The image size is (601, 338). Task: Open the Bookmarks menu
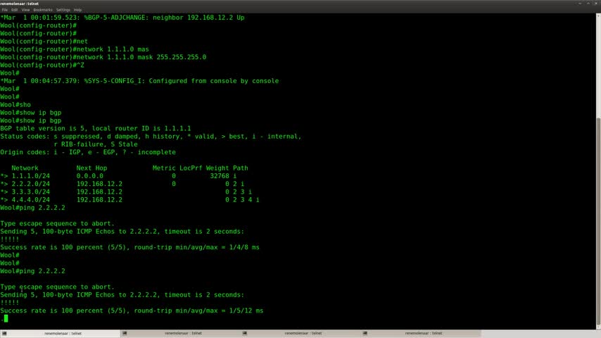(43, 10)
